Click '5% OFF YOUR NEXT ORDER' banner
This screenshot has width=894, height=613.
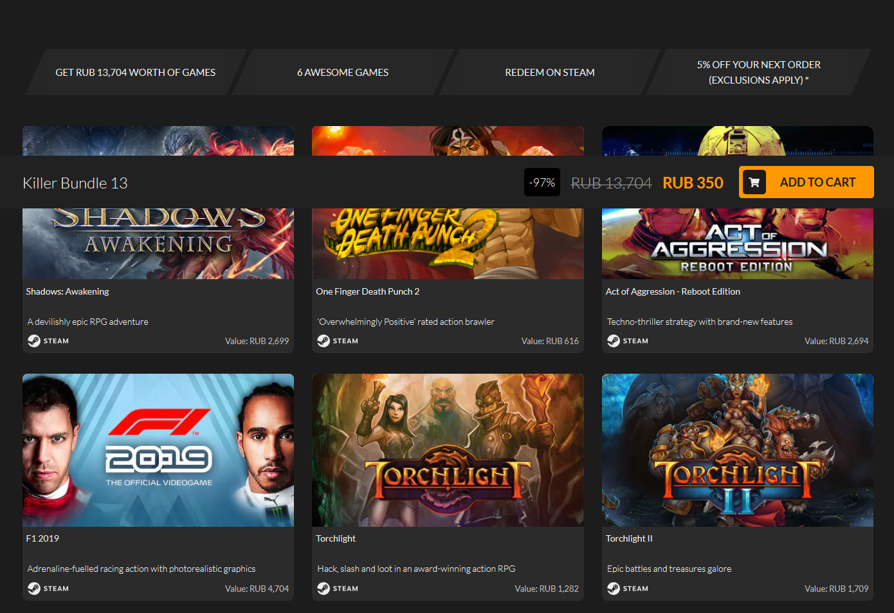pos(759,72)
